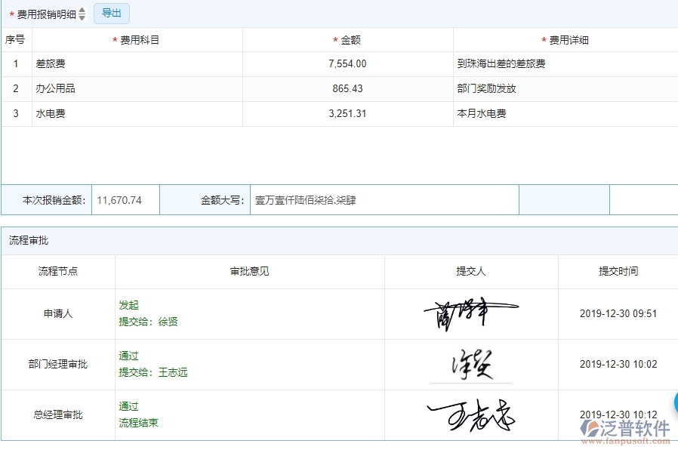Click the 费用科目 column header
Screen dimensions: 678x453
[x=140, y=39]
